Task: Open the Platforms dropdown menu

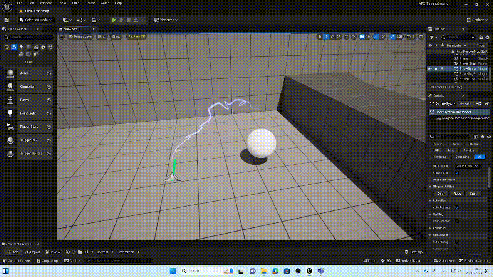Action: 166,20
